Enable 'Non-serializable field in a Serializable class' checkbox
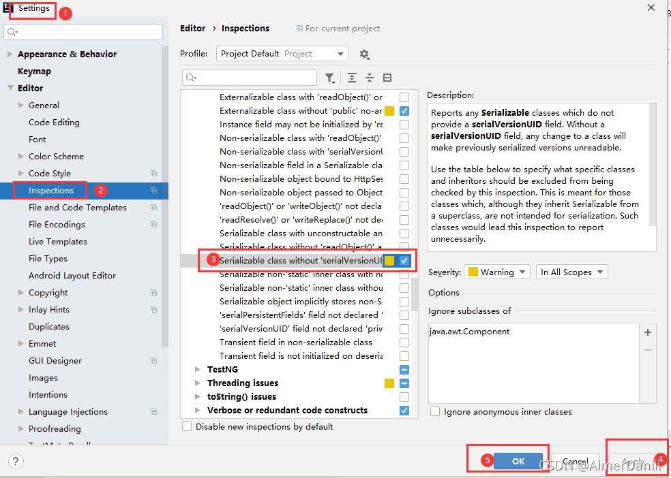 (404, 165)
